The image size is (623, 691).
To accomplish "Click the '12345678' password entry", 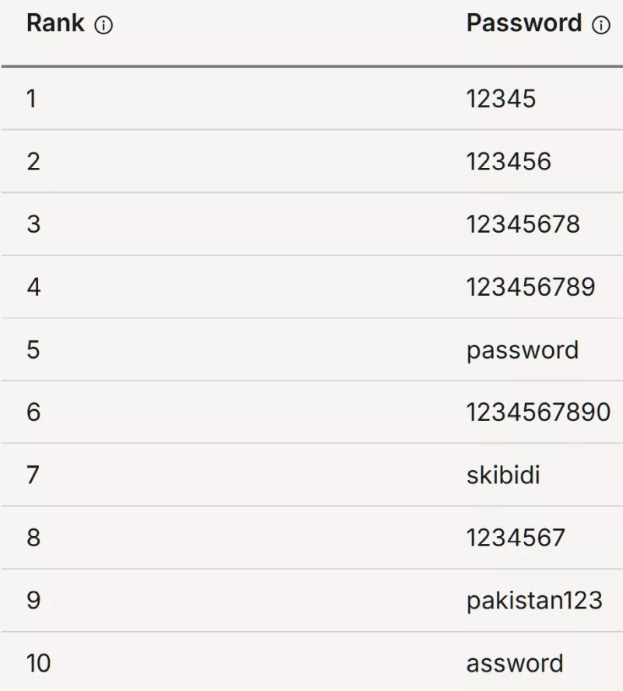I will click(523, 224).
